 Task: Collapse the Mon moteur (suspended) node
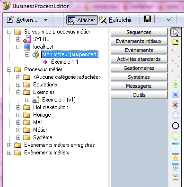pos(27,54)
